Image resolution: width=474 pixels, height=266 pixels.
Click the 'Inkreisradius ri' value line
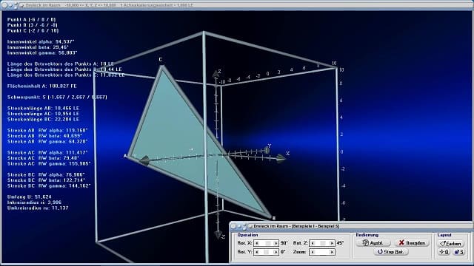(35, 202)
